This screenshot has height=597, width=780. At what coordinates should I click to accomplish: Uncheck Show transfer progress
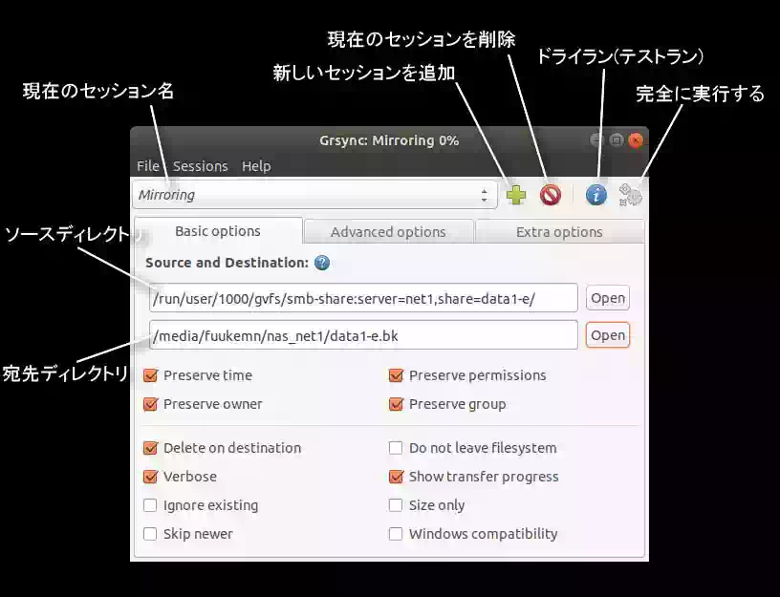(396, 477)
